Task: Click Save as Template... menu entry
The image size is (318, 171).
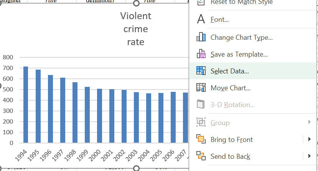Action: (239, 54)
